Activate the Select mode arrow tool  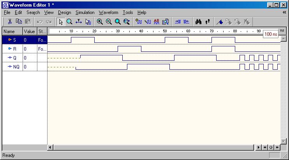(x=61, y=22)
